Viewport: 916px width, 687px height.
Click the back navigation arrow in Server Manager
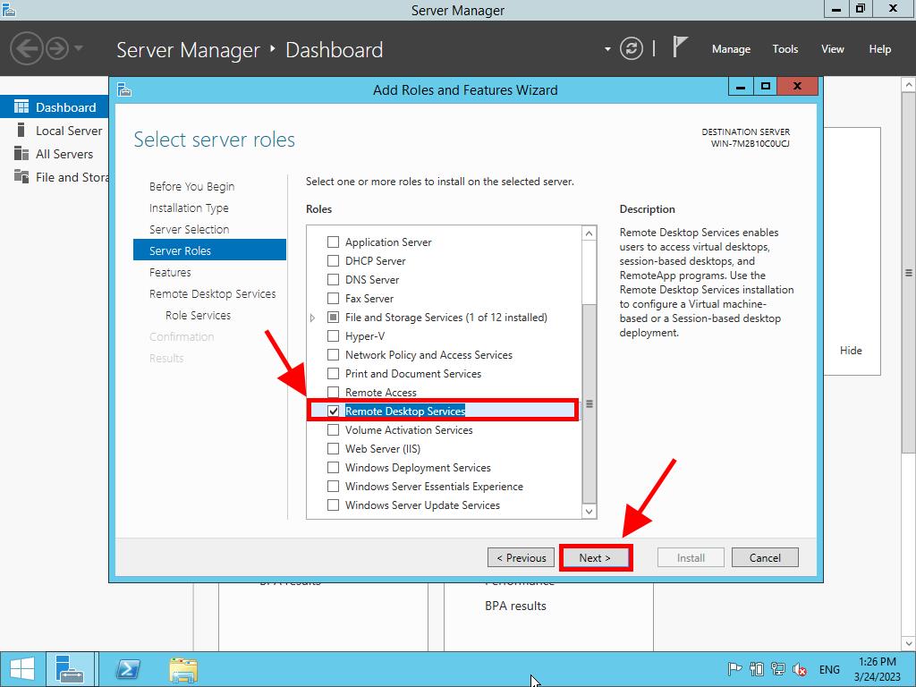click(26, 48)
